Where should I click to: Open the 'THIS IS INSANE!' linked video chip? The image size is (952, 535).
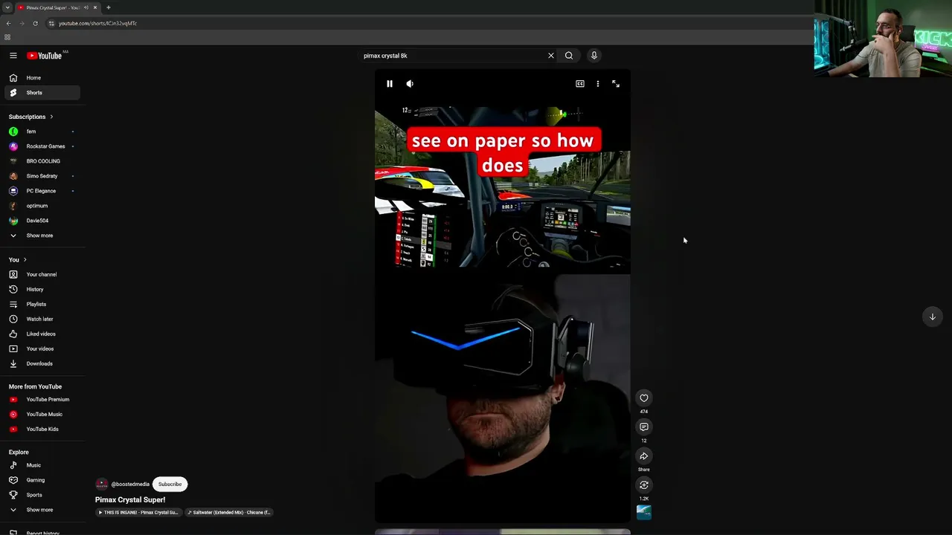click(x=138, y=513)
